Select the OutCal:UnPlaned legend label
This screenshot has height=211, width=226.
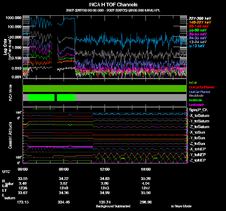coord(202,87)
